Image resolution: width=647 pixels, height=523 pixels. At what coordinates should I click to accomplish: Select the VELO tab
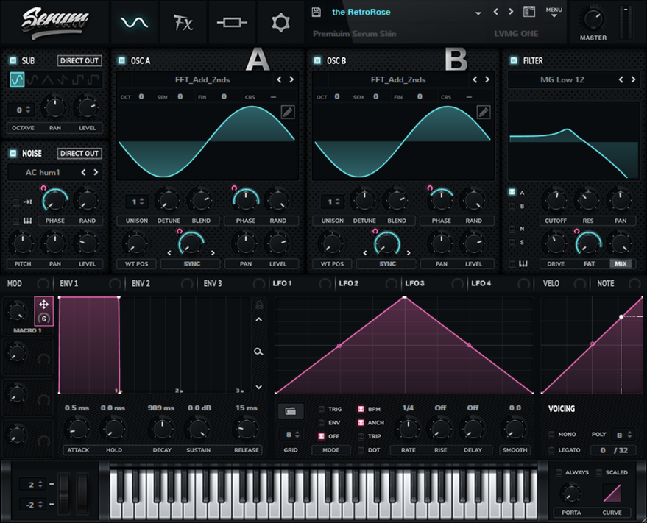551,283
